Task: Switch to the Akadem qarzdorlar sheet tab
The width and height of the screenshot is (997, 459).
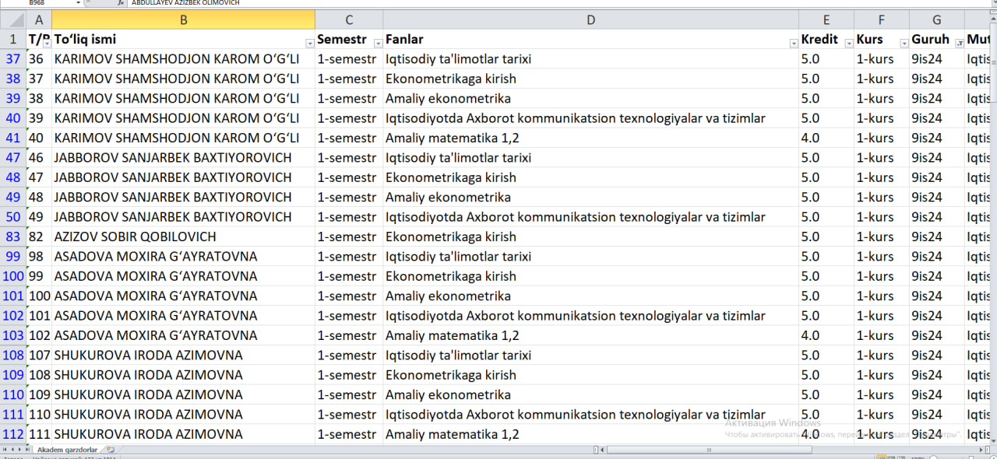Action: tap(67, 450)
